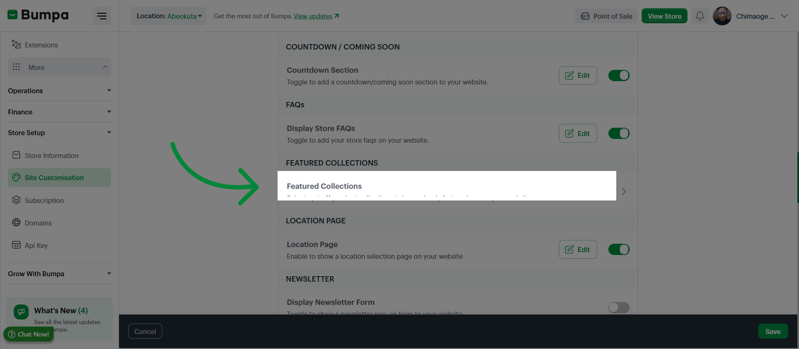Click the Bumpa logo

38,15
